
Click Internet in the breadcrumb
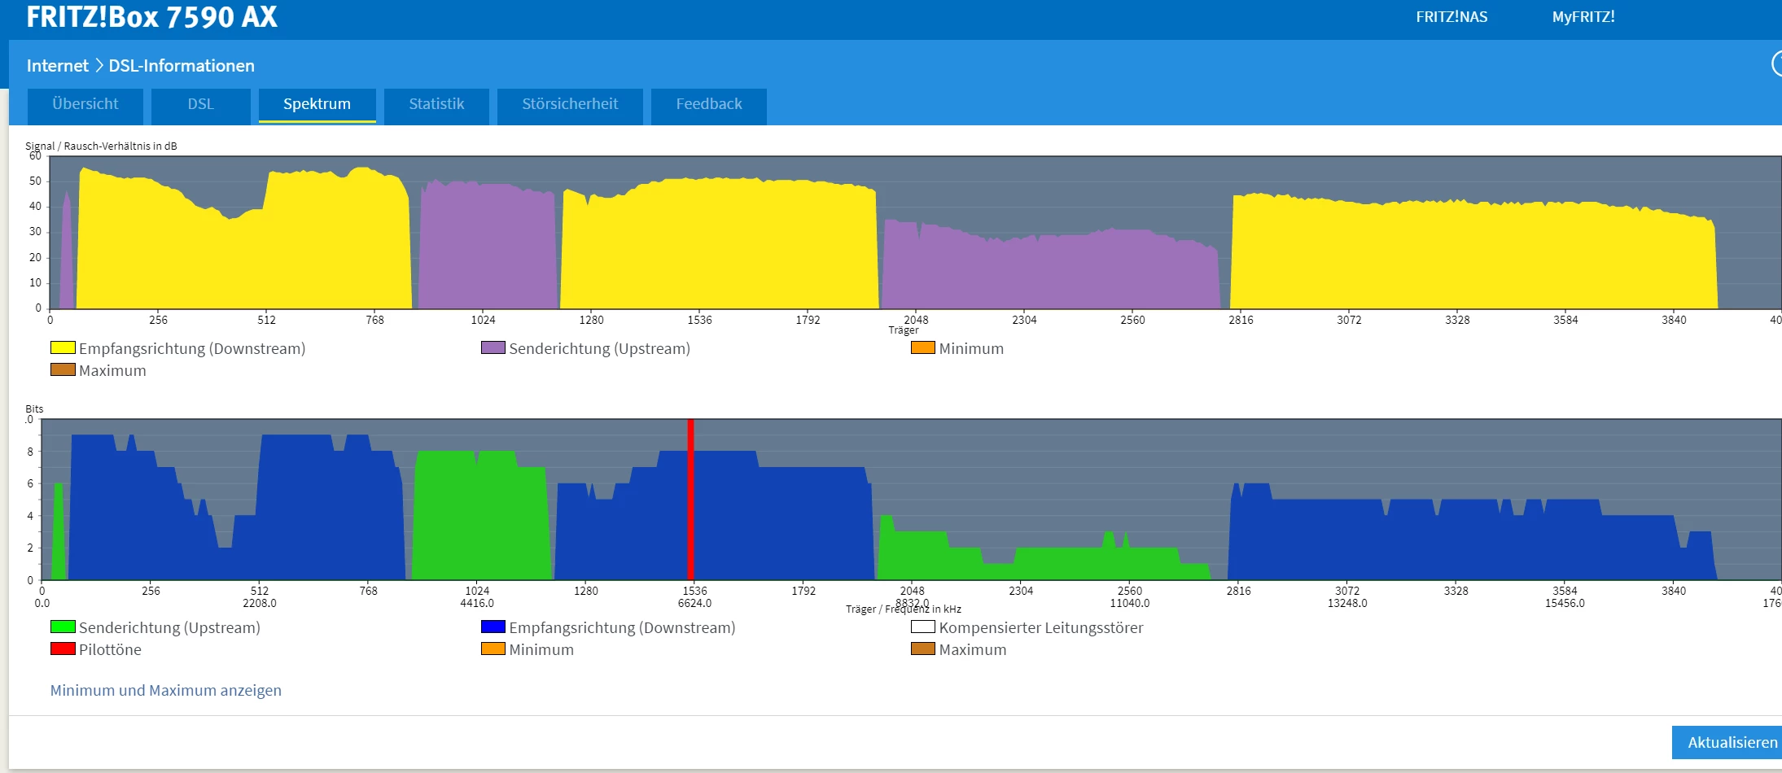coord(57,66)
